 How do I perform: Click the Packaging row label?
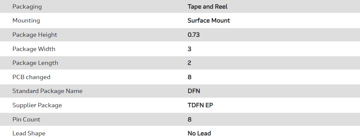[x=27, y=7]
